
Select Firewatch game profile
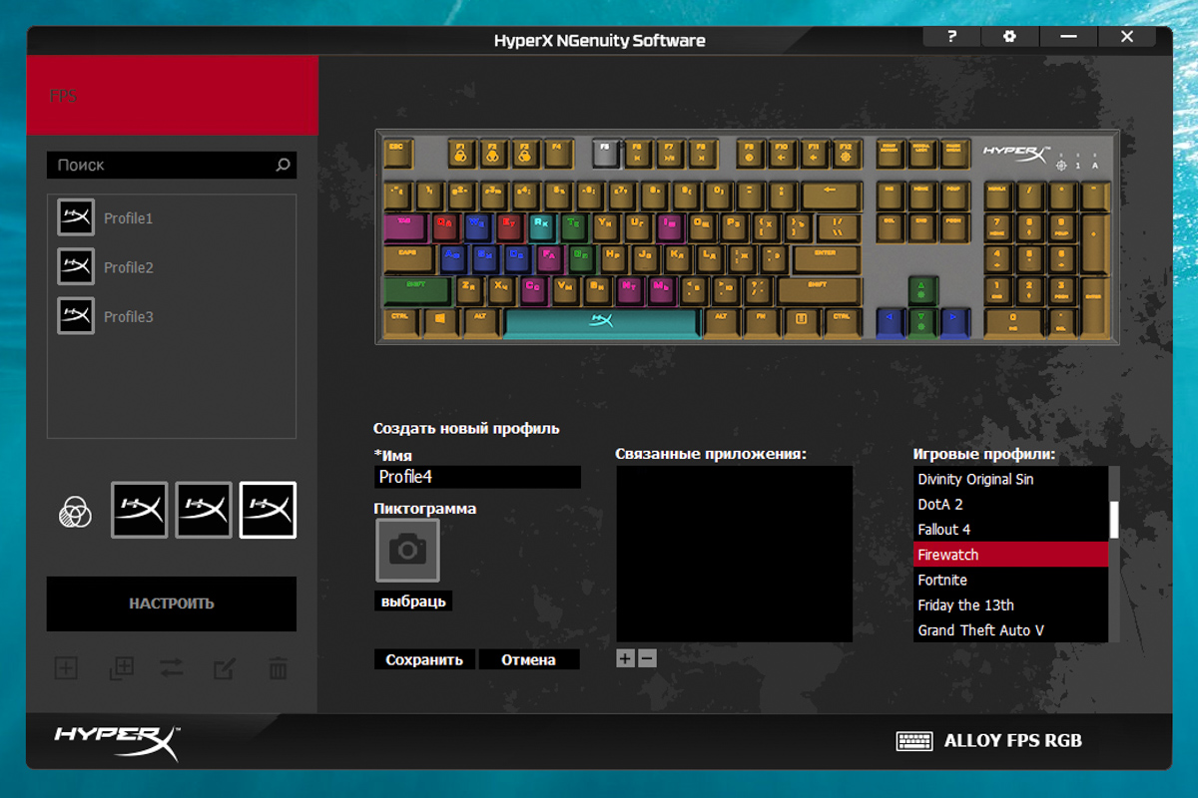click(1010, 555)
